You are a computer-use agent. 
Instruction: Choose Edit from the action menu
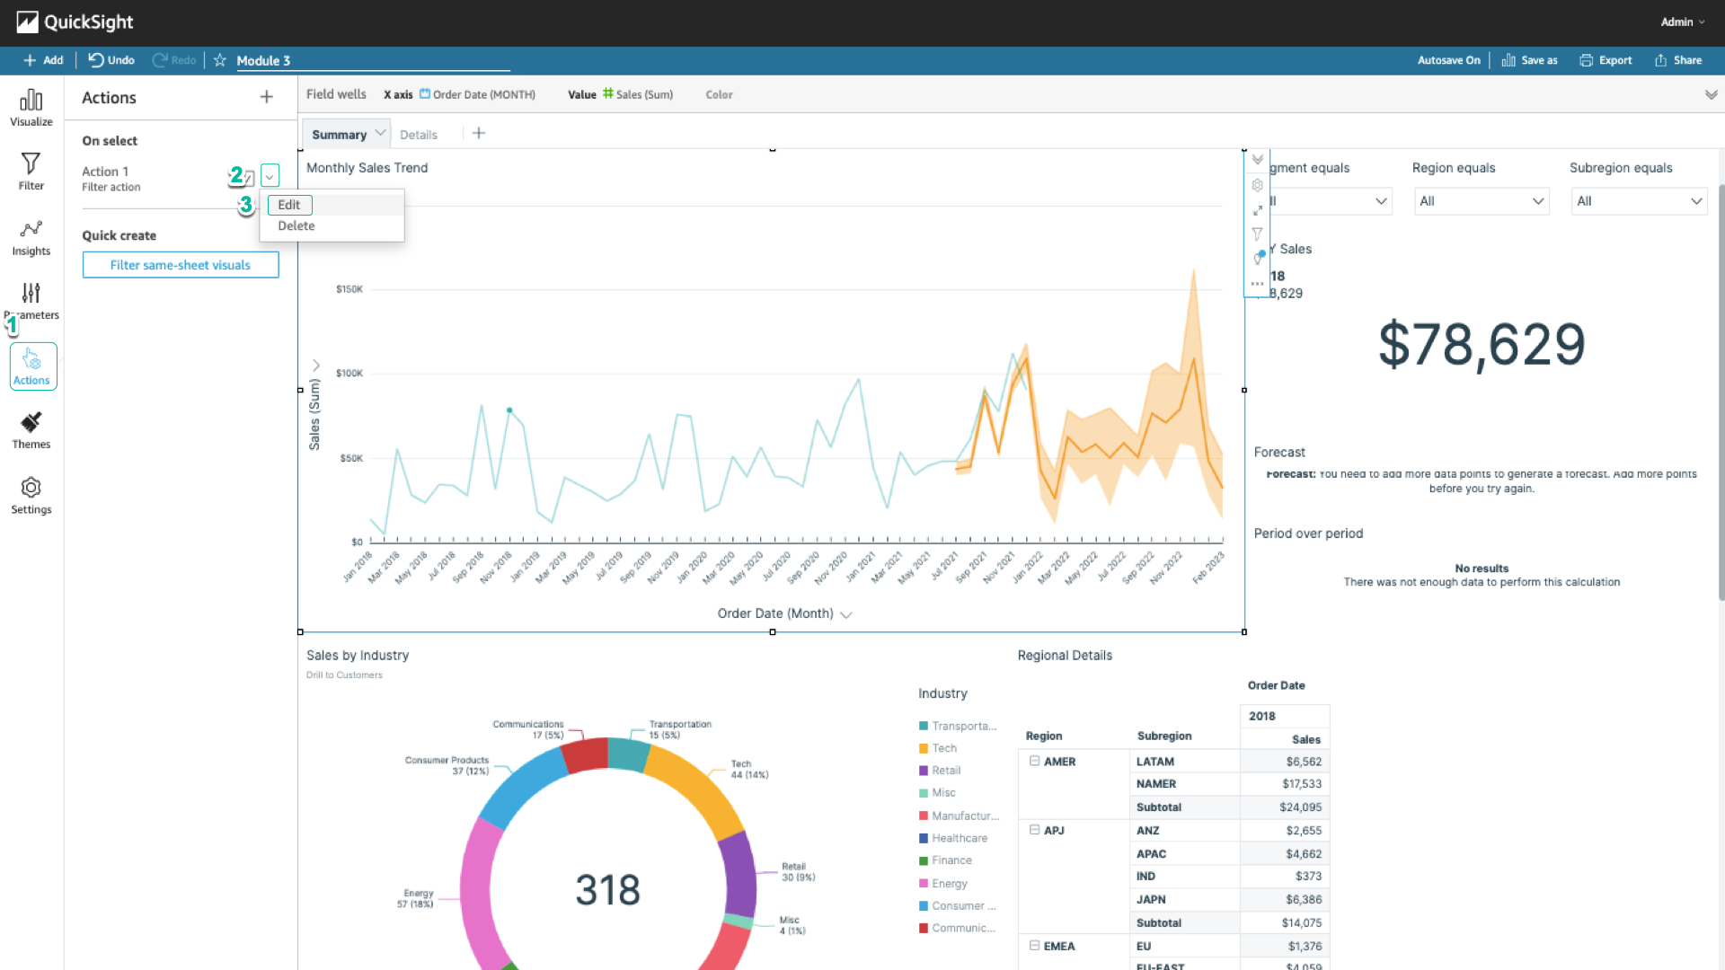click(x=289, y=205)
